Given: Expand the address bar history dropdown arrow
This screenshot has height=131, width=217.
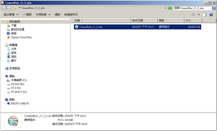Looking at the screenshot, I should click(165, 8).
